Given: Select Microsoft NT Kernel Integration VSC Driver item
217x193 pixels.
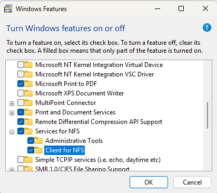Looking at the screenshot, I should coord(95,74).
